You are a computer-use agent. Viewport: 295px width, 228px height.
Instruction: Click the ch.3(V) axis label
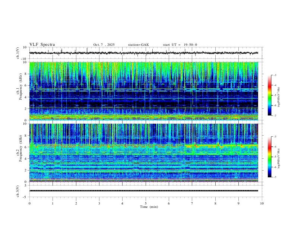point(18,191)
